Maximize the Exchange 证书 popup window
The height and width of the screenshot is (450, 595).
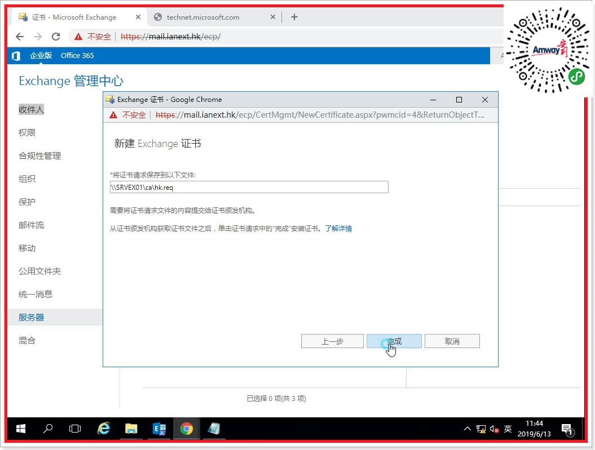pos(459,100)
